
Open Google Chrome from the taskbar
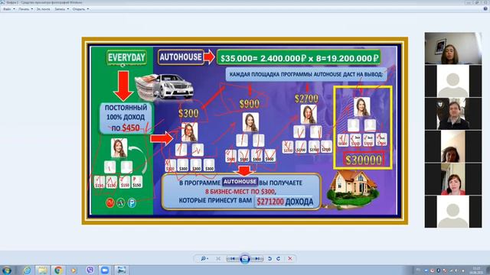[x=58, y=270]
